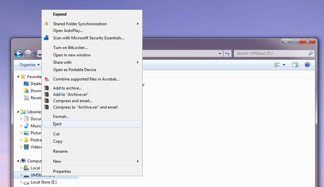
Task: Open the view options dropdown arrow
Action: click(284, 65)
